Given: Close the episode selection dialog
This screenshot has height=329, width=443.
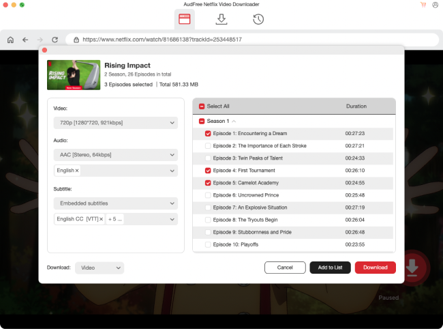Looking at the screenshot, I should point(44,50).
